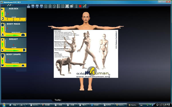Click the muscular shape icon in BODY MASS
Screen dimensions: 172x107
[3, 25]
